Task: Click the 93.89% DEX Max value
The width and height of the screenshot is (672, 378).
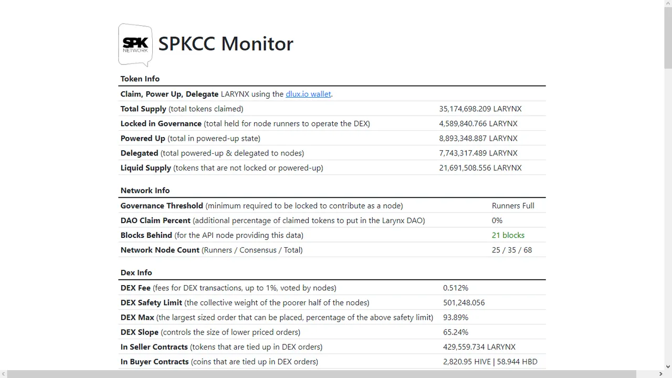Action: coord(456,317)
